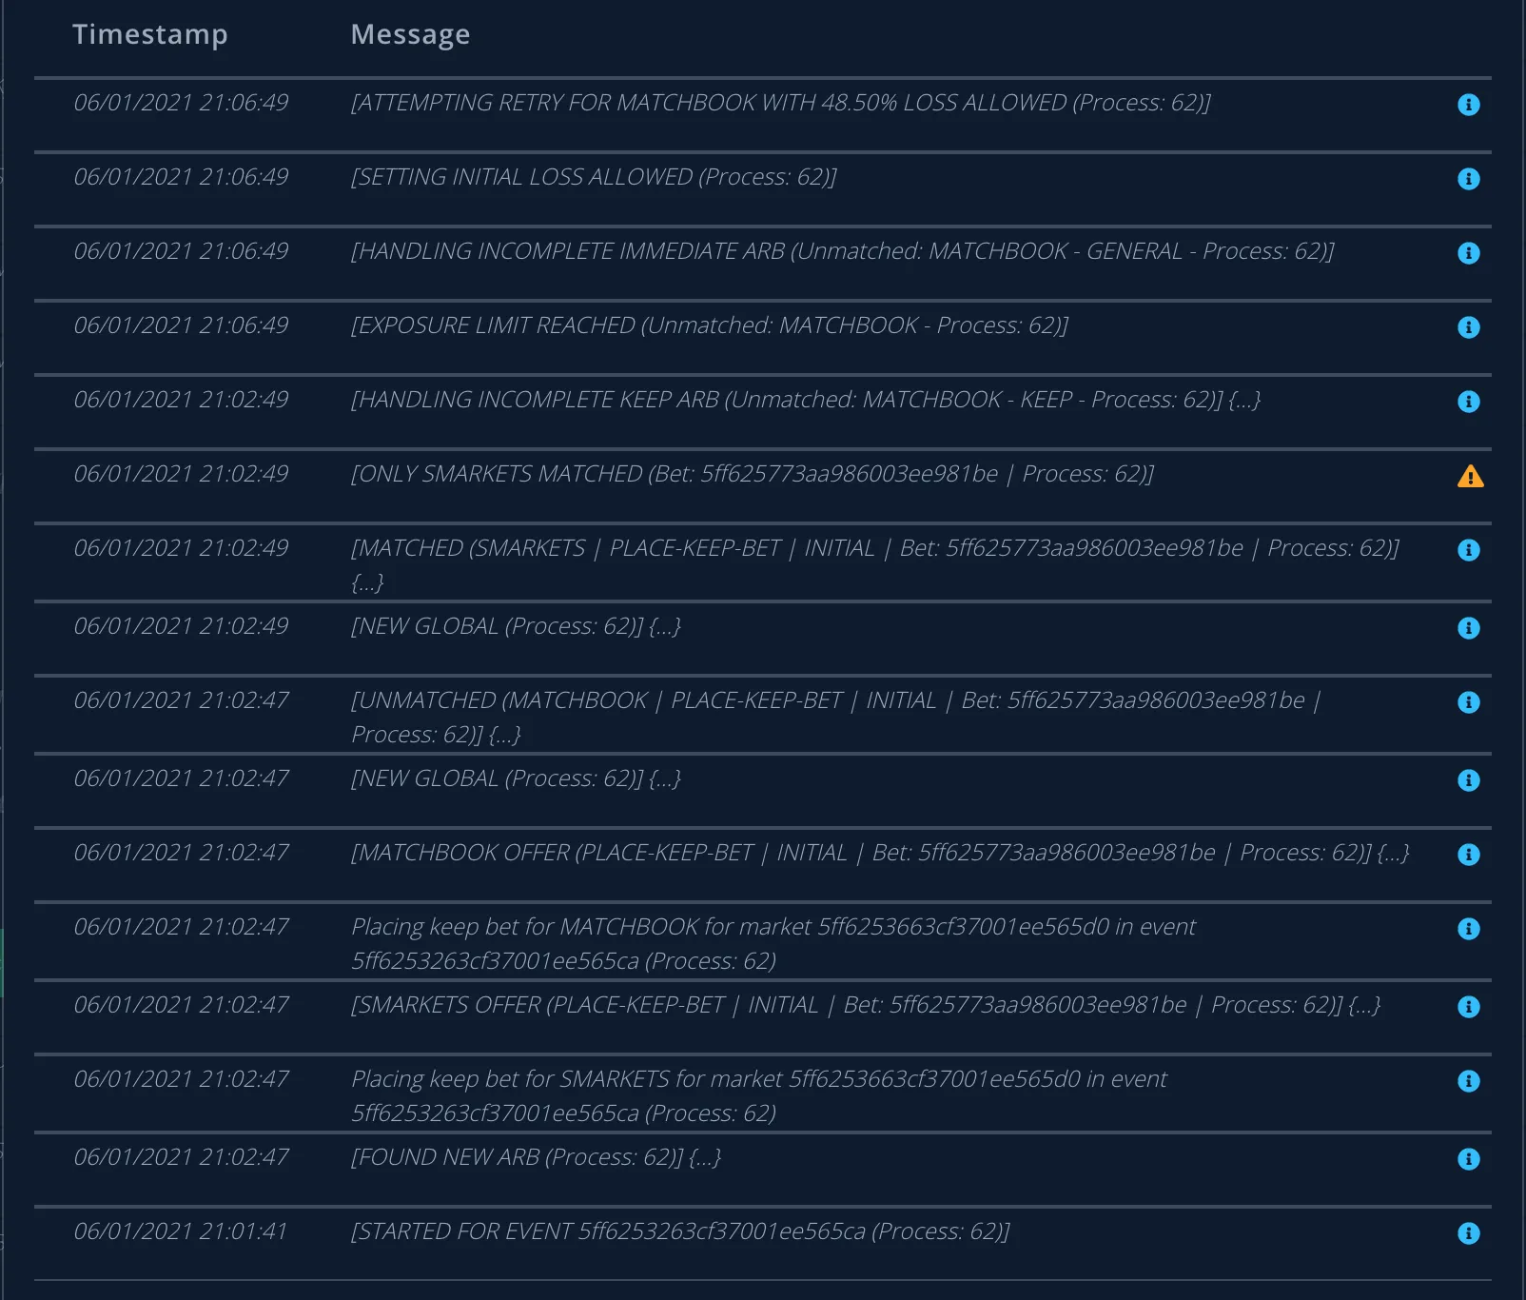Image resolution: width=1526 pixels, height=1300 pixels.
Task: Click info icon for EXPOSURE LIMIT REACHED row
Action: pos(1469,327)
